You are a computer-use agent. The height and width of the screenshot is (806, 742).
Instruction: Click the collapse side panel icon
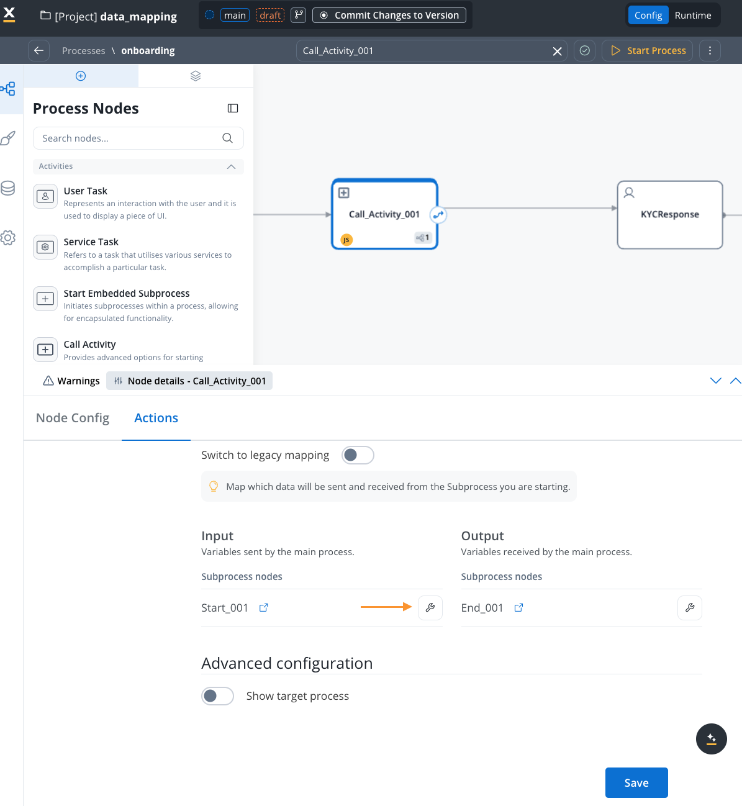tap(233, 108)
